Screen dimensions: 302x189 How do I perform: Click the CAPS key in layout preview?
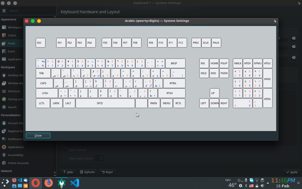(x=44, y=83)
